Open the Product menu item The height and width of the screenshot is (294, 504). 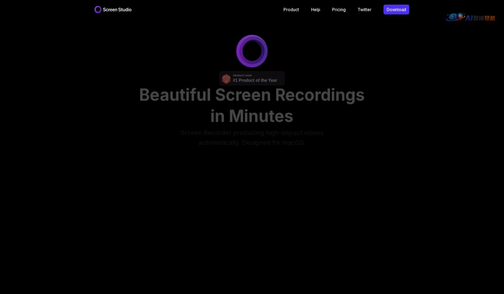tap(291, 10)
